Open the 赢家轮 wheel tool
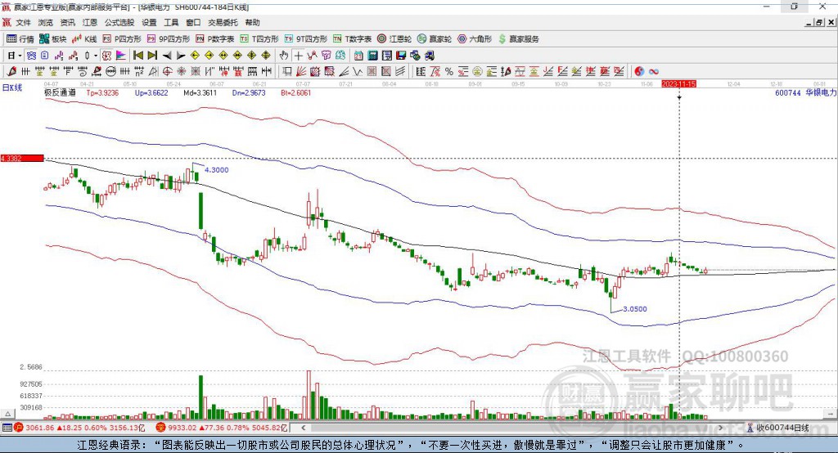838x453 pixels. tap(435, 39)
